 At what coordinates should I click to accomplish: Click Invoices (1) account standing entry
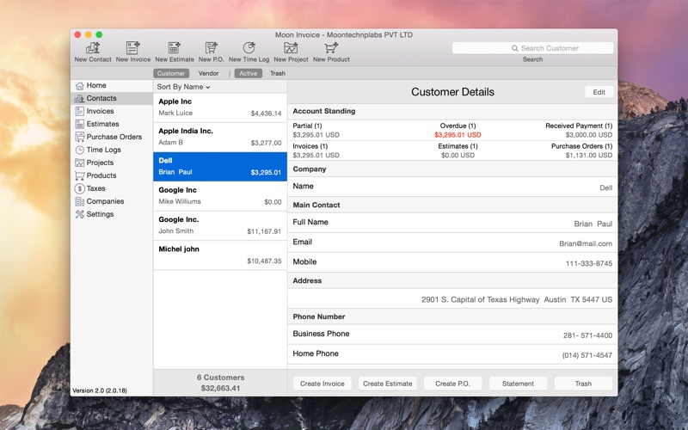point(316,150)
